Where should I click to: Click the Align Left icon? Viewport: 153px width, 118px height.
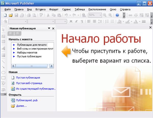point(89,21)
